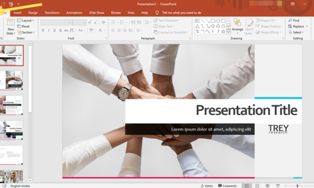Click the Find button
The image size is (314, 188).
click(294, 20)
